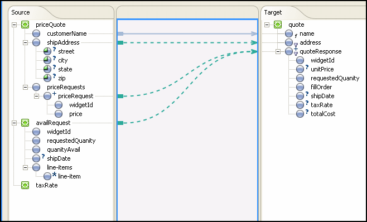The width and height of the screenshot is (367, 222).
Task: Click the target name element icon
Action: [x=289, y=33]
